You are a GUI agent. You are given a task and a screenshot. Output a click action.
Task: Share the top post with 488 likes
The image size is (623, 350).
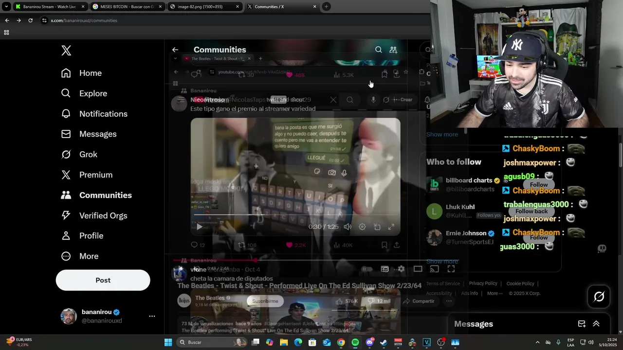click(396, 74)
